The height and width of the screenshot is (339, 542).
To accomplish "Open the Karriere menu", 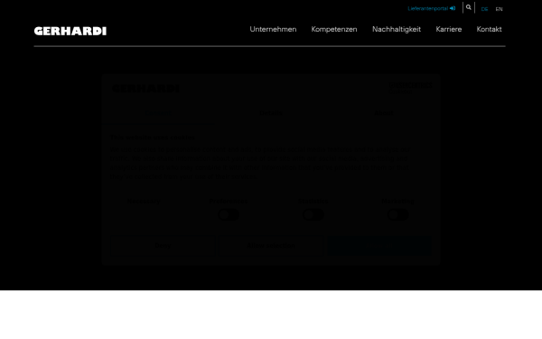I will click(x=449, y=30).
